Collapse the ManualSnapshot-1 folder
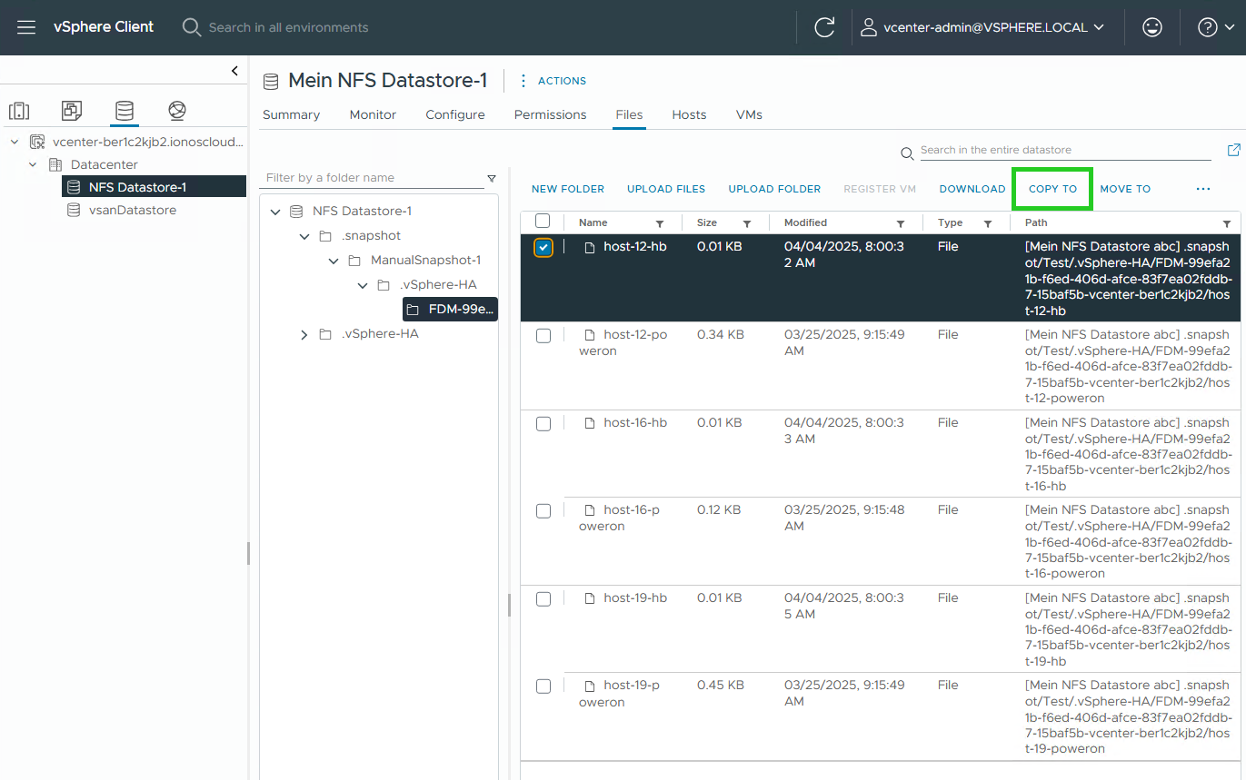 point(334,261)
